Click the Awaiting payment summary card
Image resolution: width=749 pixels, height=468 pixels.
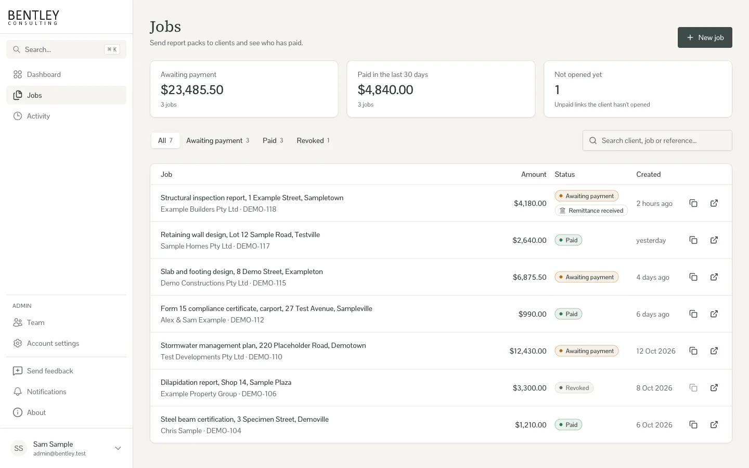point(244,89)
